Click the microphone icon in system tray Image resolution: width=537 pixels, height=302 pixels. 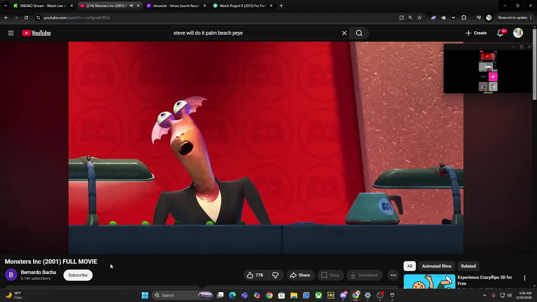coord(493,295)
